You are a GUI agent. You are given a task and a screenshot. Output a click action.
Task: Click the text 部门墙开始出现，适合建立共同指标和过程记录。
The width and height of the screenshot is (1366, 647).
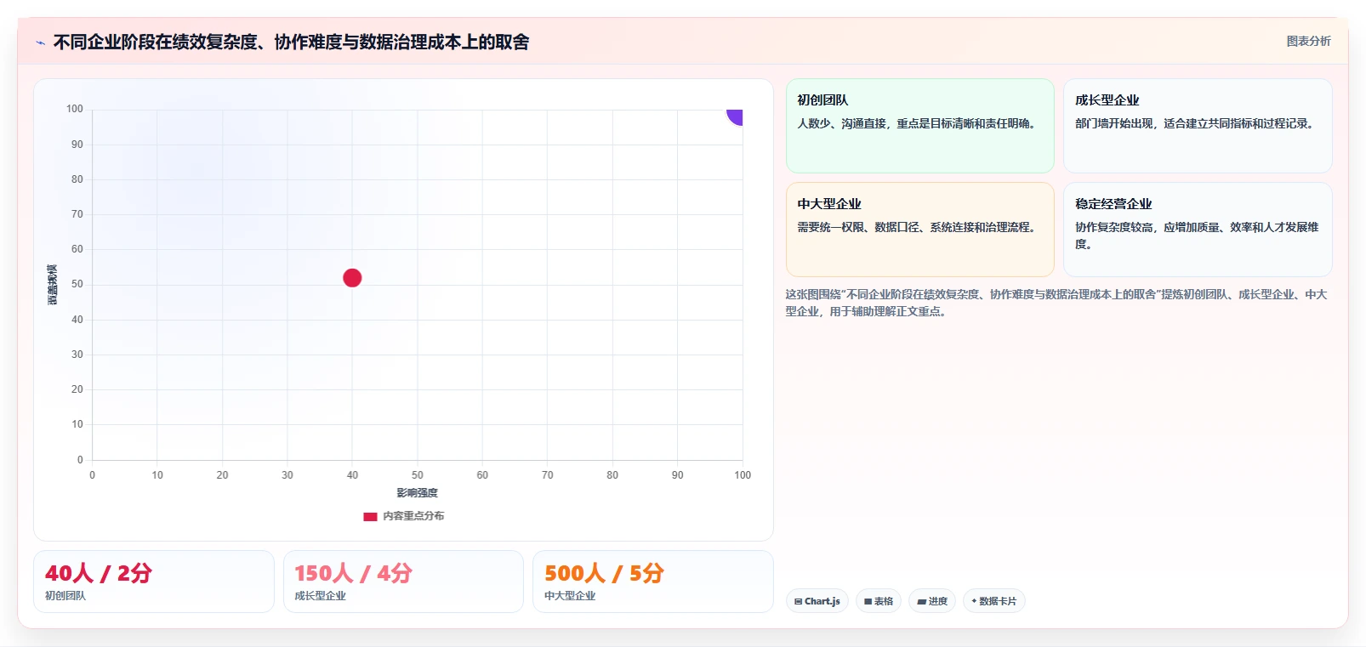pos(1197,123)
